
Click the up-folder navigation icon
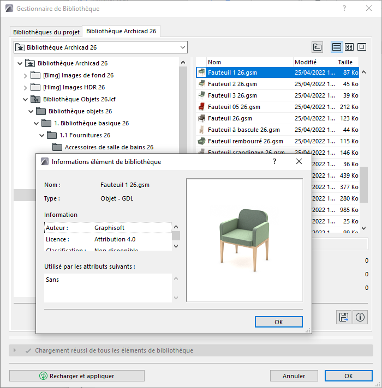click(317, 47)
